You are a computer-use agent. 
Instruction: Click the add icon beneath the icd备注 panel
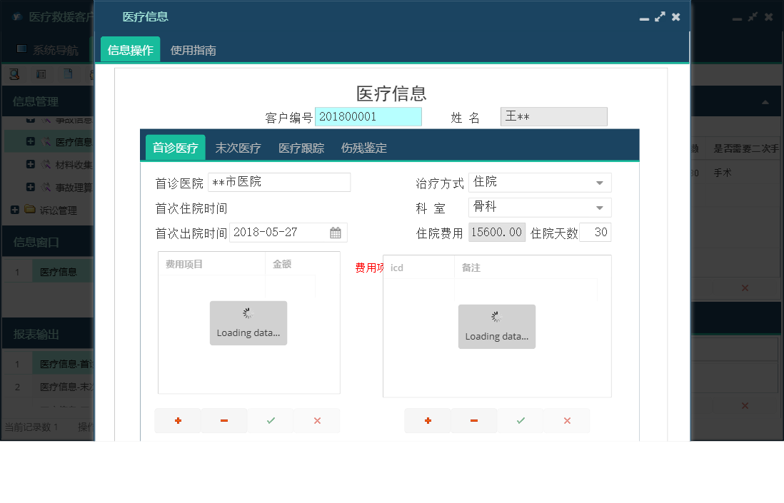coord(428,421)
